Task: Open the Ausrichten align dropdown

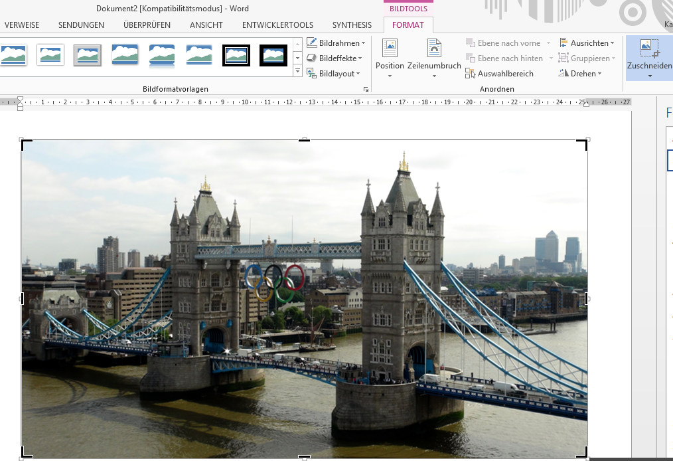Action: (587, 43)
